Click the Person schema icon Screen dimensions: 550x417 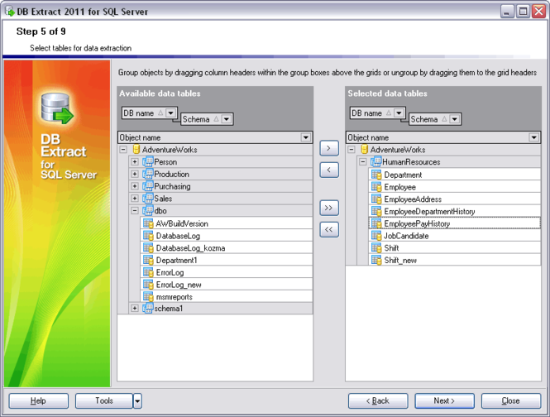pyautogui.click(x=148, y=162)
